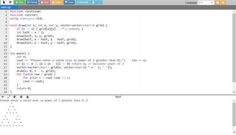Save the current project

point(69,2)
